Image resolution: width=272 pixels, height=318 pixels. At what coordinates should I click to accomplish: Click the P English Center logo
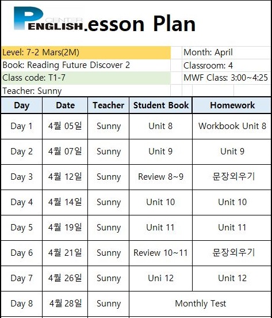coord(48,18)
